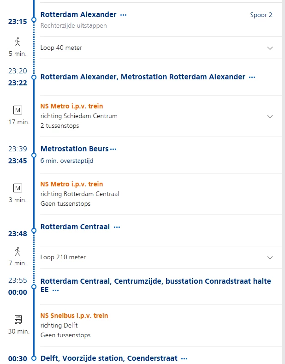Select the Delft, Voorzijde station, Coenderstraat stop
This screenshot has width=285, height=364.
click(x=109, y=358)
